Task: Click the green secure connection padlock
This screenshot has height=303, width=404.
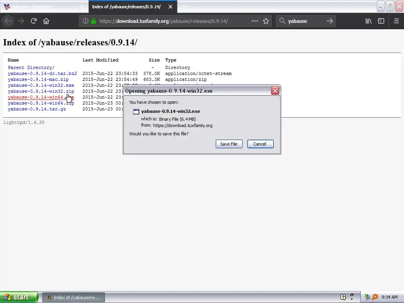Action: click(94, 21)
